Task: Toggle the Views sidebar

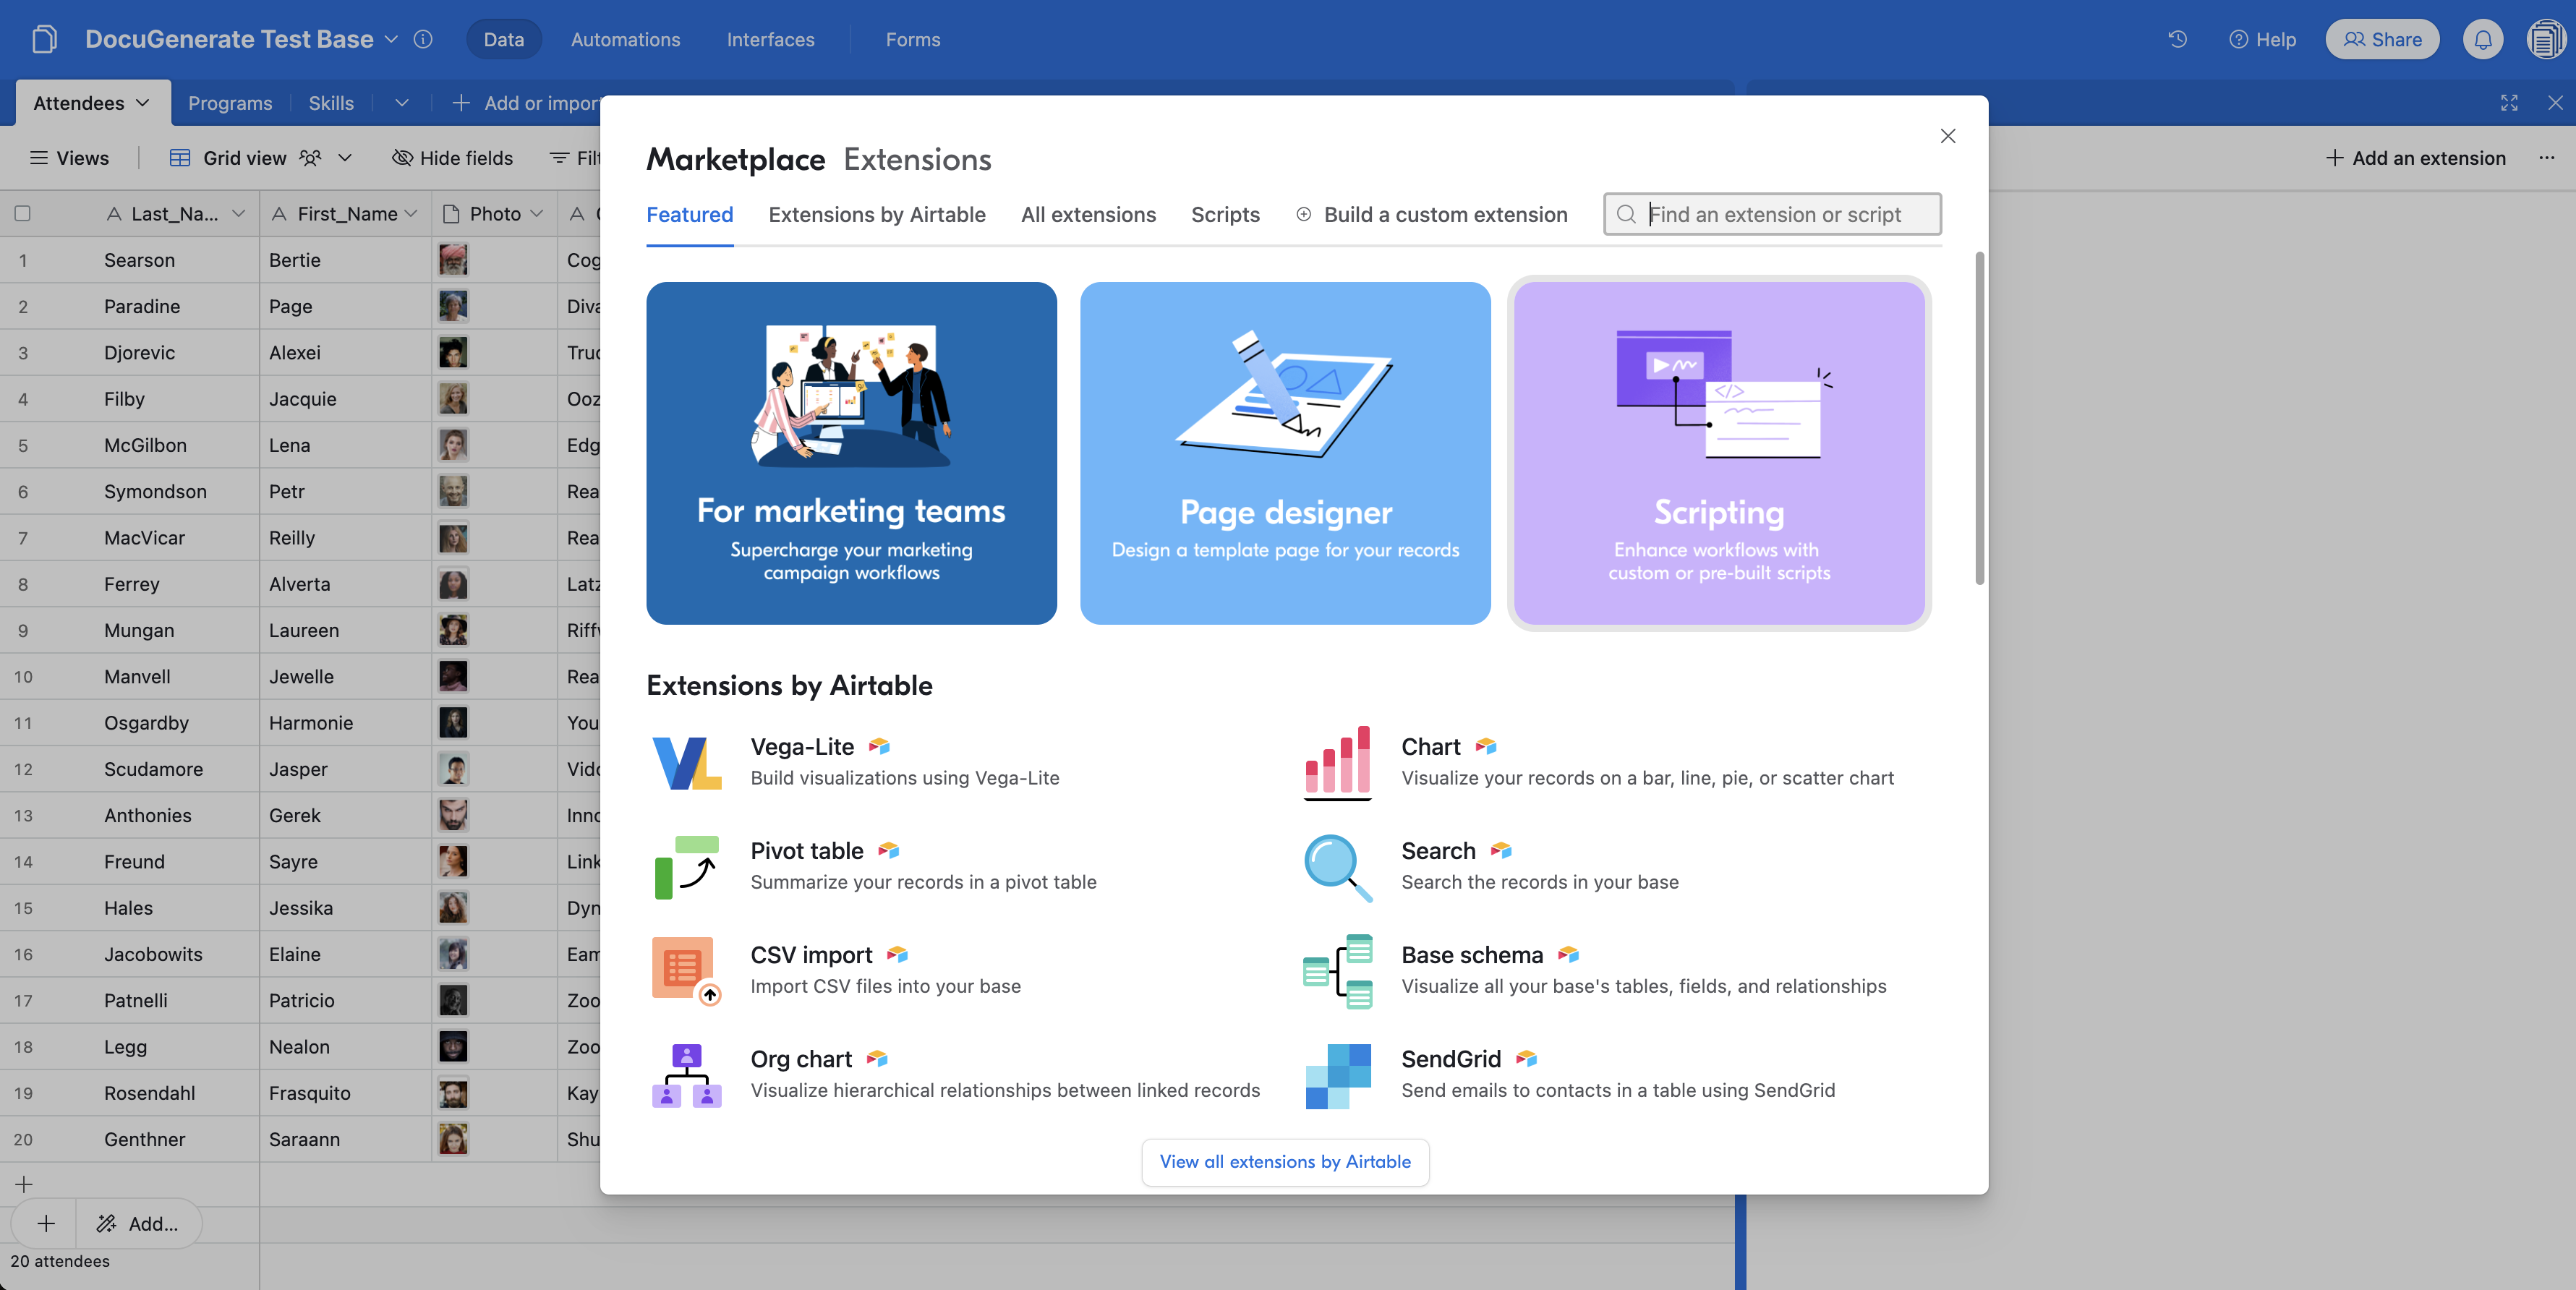Action: click(69, 157)
